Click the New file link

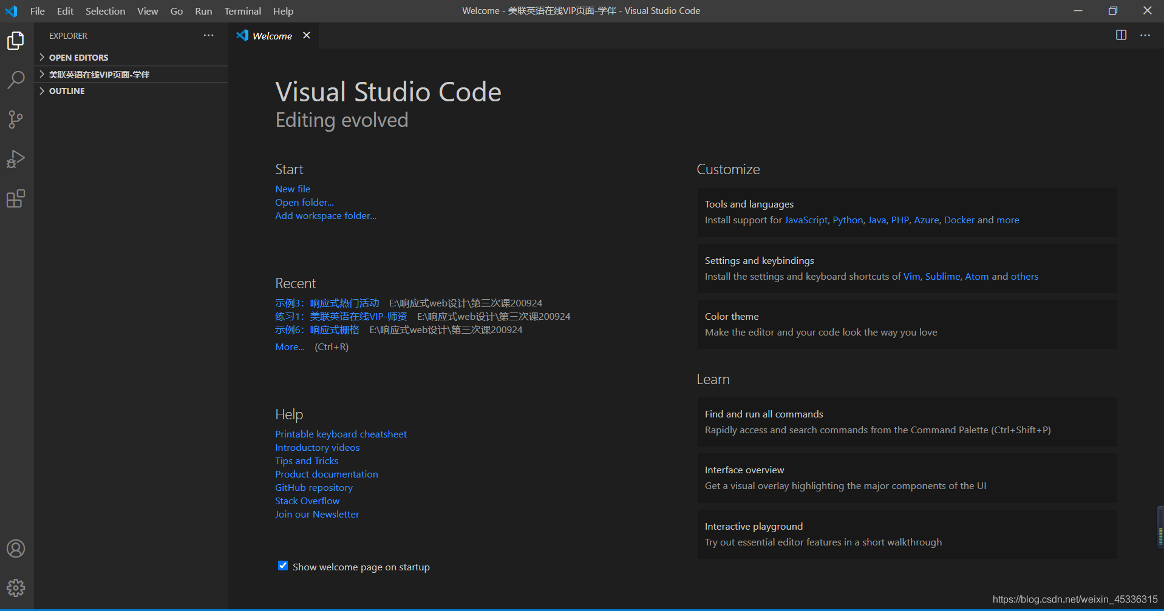click(x=293, y=189)
